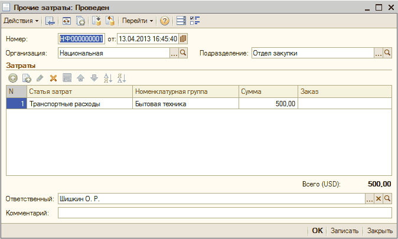This screenshot has width=398, height=239.
Task: Select the Транспортные расходы table cell
Action: (79, 103)
